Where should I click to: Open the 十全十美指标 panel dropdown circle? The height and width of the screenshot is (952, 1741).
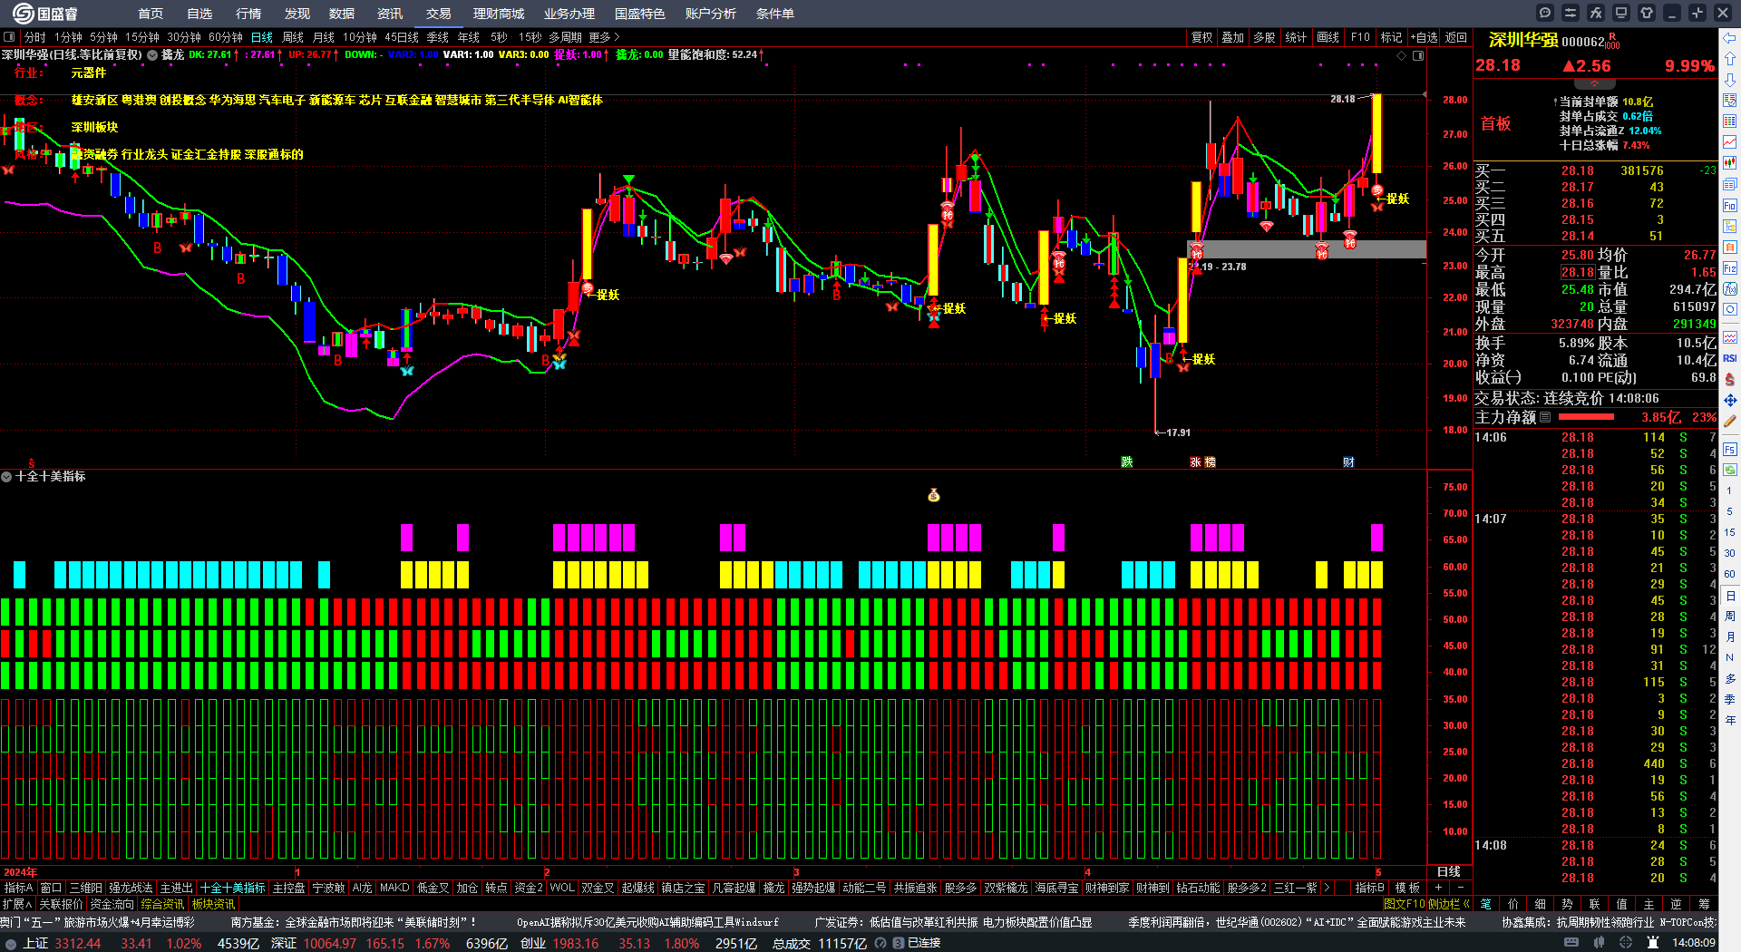point(6,476)
